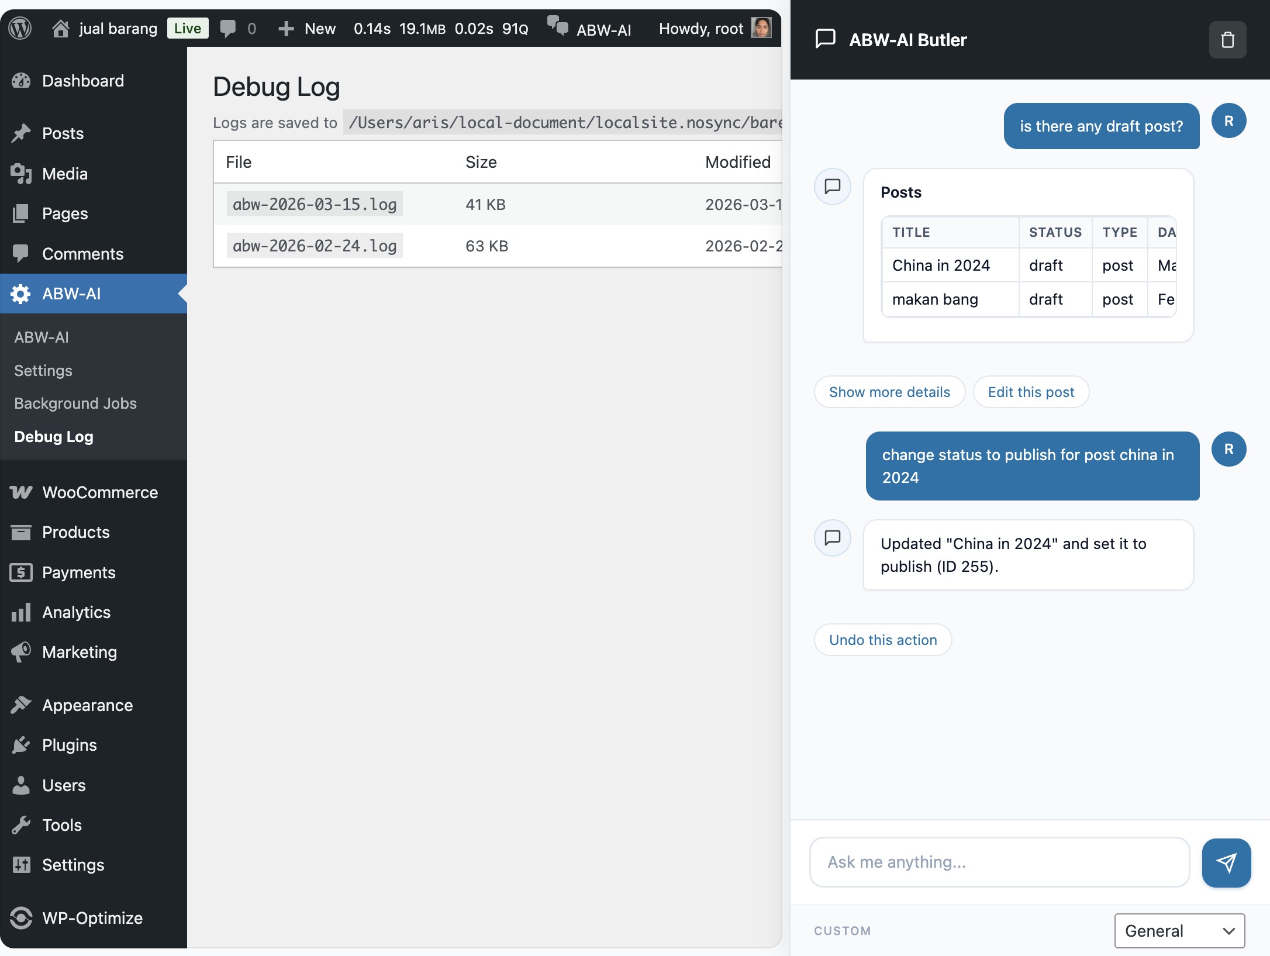Click the Plugins plug icon
The height and width of the screenshot is (956, 1270).
[21, 745]
